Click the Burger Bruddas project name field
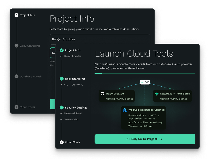 pyautogui.click(x=100, y=39)
